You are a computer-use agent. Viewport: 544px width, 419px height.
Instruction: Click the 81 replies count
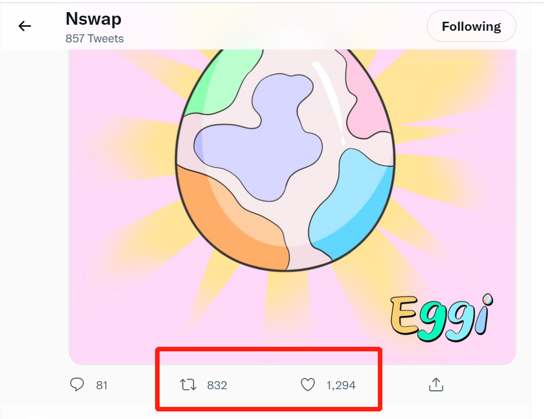(102, 385)
